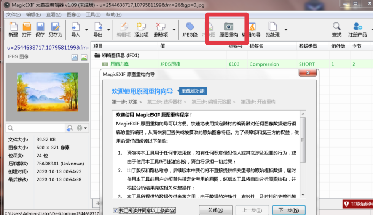Click the terms text scrollbar thumb

coord(303,140)
